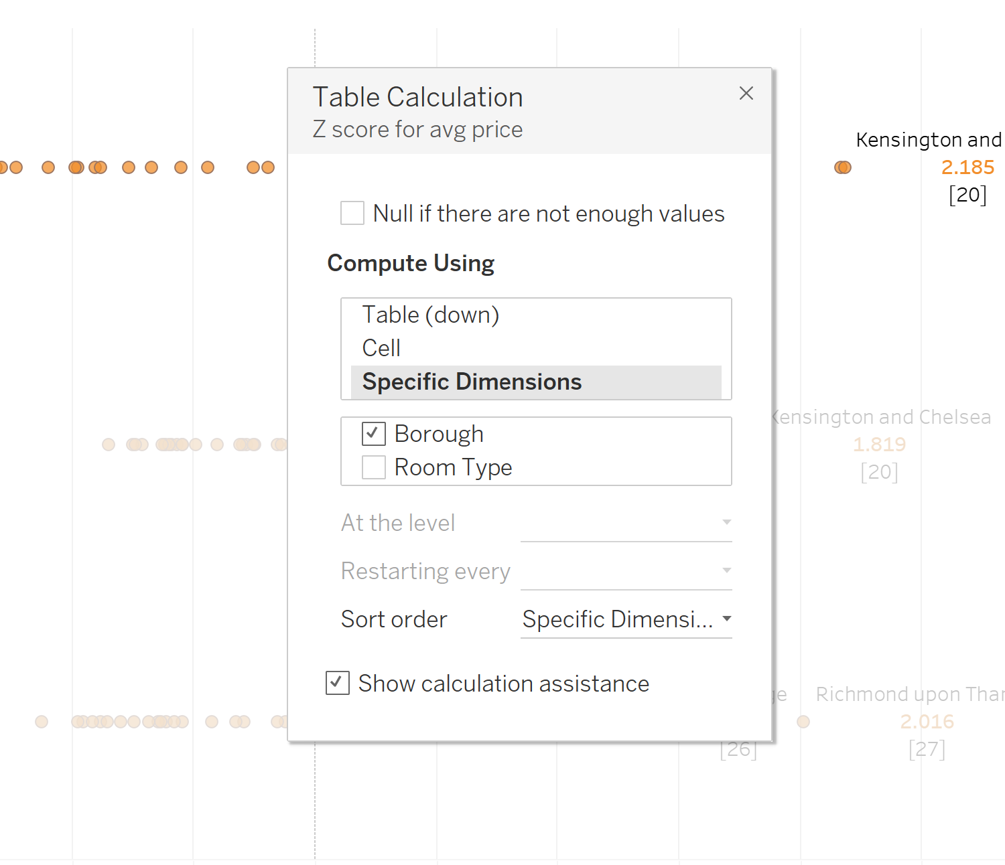The image size is (1005, 865).
Task: Click the faded 2.016 z-score label
Action: point(927,722)
